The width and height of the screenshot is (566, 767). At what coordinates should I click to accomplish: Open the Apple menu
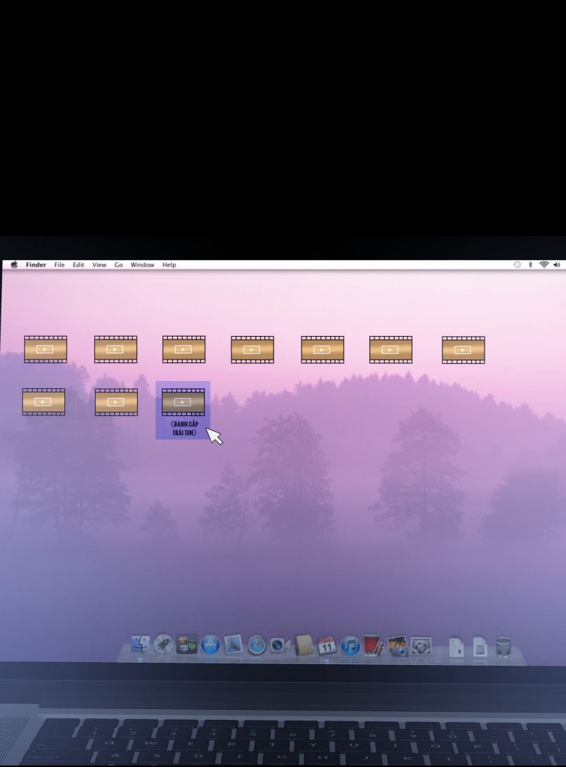click(x=14, y=264)
